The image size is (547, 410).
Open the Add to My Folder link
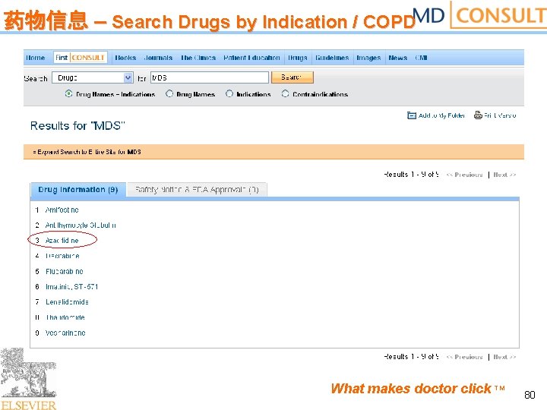[441, 115]
